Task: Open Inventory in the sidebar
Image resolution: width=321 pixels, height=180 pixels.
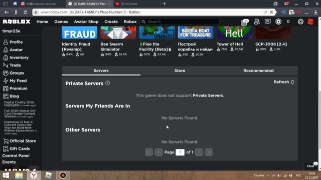Action: (x=16, y=57)
